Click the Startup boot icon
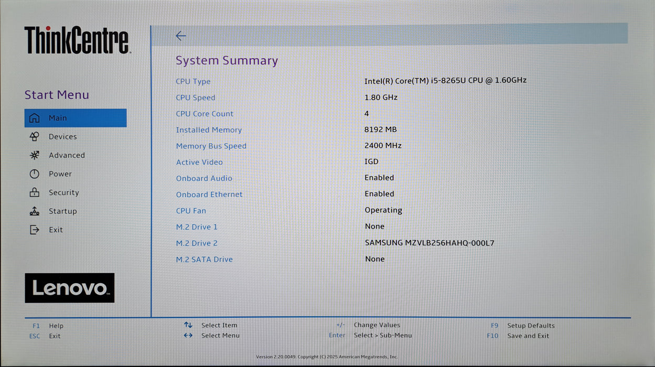Viewport: 655px width, 367px height. 34,211
